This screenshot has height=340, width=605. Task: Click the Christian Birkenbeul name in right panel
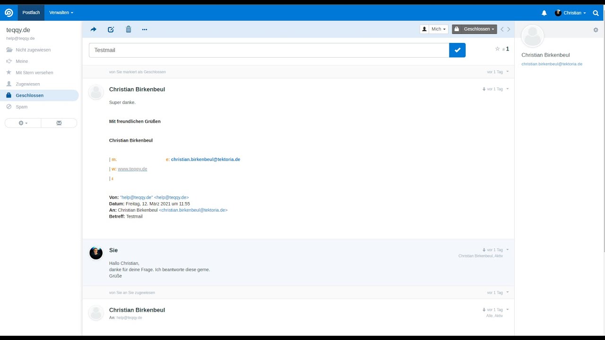(x=545, y=55)
